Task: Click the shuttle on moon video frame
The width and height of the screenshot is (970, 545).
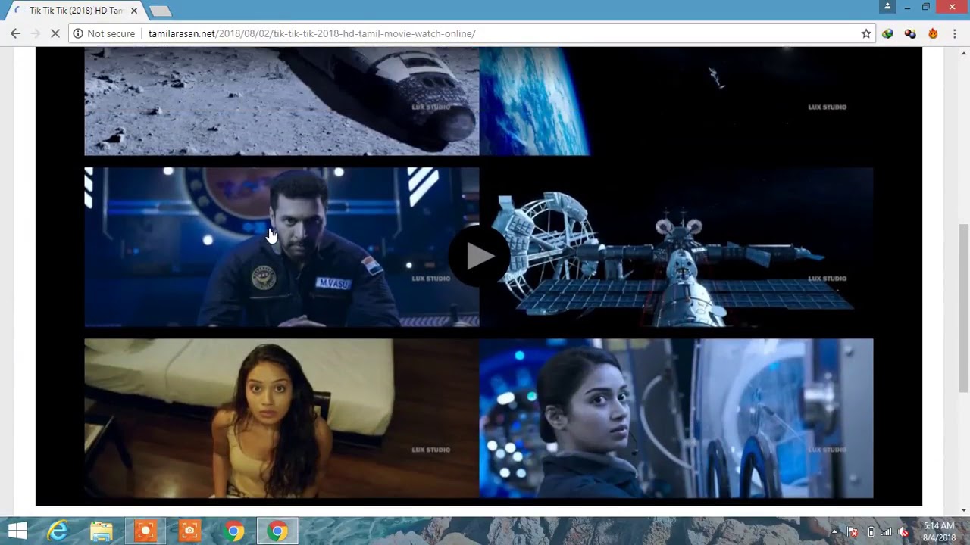Action: (x=281, y=101)
